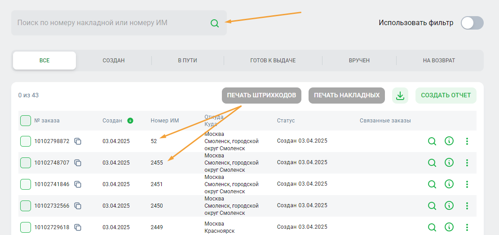The image size is (499, 235).
Task: Focus the invoice number search field
Action: (110, 23)
